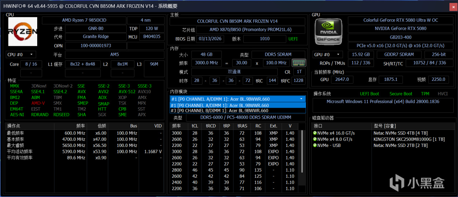The height and width of the screenshot is (197, 458).
Task: Click the green status icon for NVMe x4 16.0 GT/s
Action: click(x=315, y=133)
